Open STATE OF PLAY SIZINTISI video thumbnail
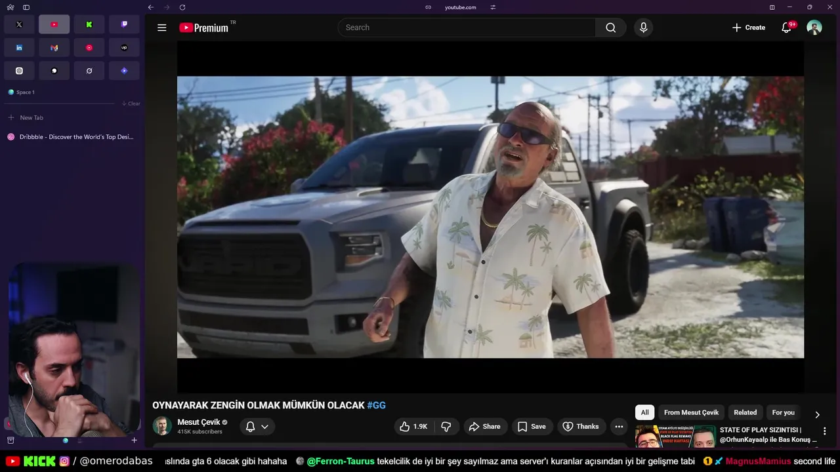840x472 pixels. pyautogui.click(x=675, y=437)
